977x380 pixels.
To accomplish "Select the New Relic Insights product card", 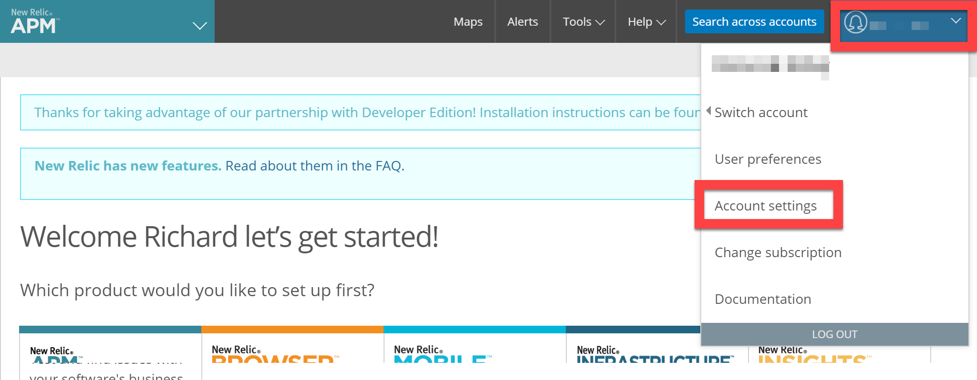I will (x=840, y=354).
